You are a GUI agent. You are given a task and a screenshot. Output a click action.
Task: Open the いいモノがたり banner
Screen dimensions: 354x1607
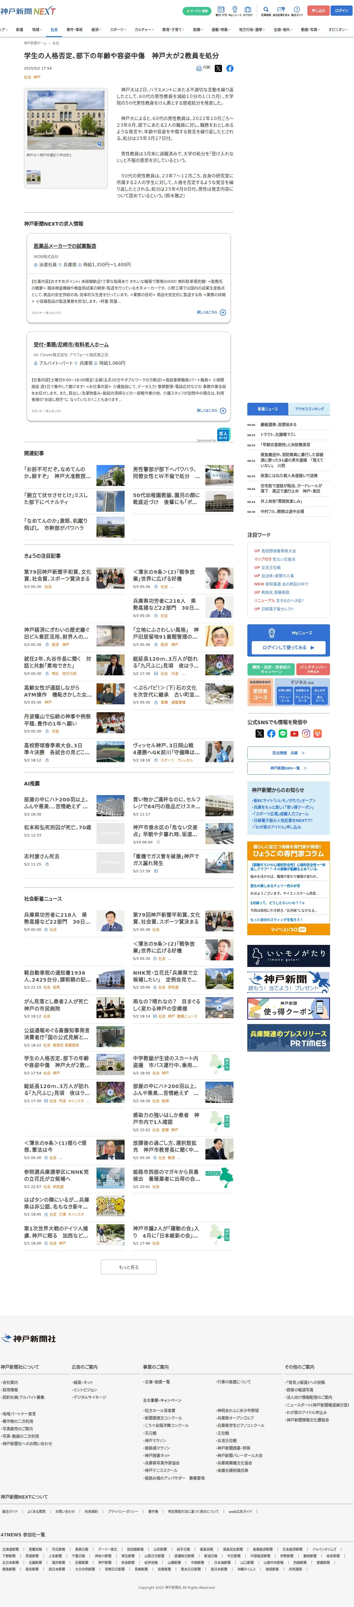(289, 956)
